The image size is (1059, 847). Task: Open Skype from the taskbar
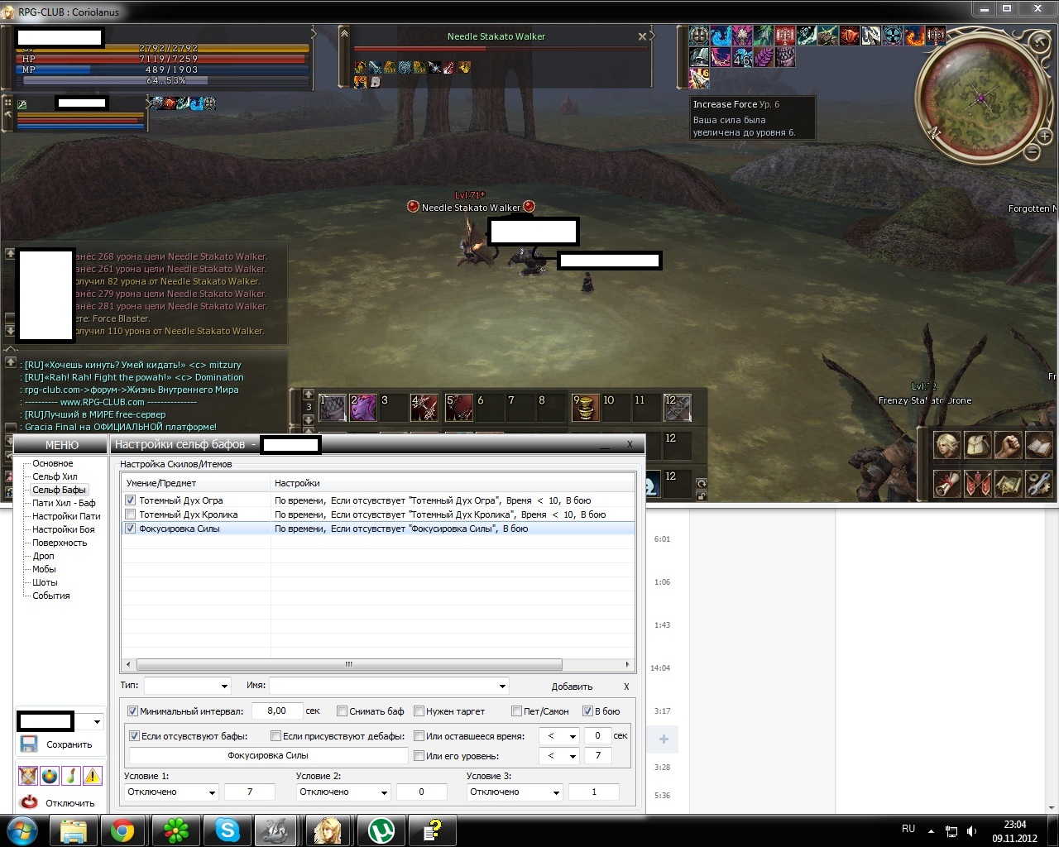pyautogui.click(x=228, y=830)
